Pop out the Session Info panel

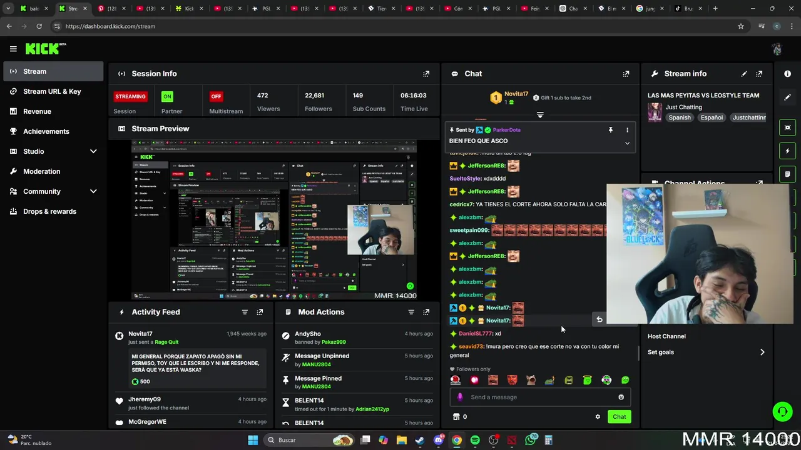(426, 74)
